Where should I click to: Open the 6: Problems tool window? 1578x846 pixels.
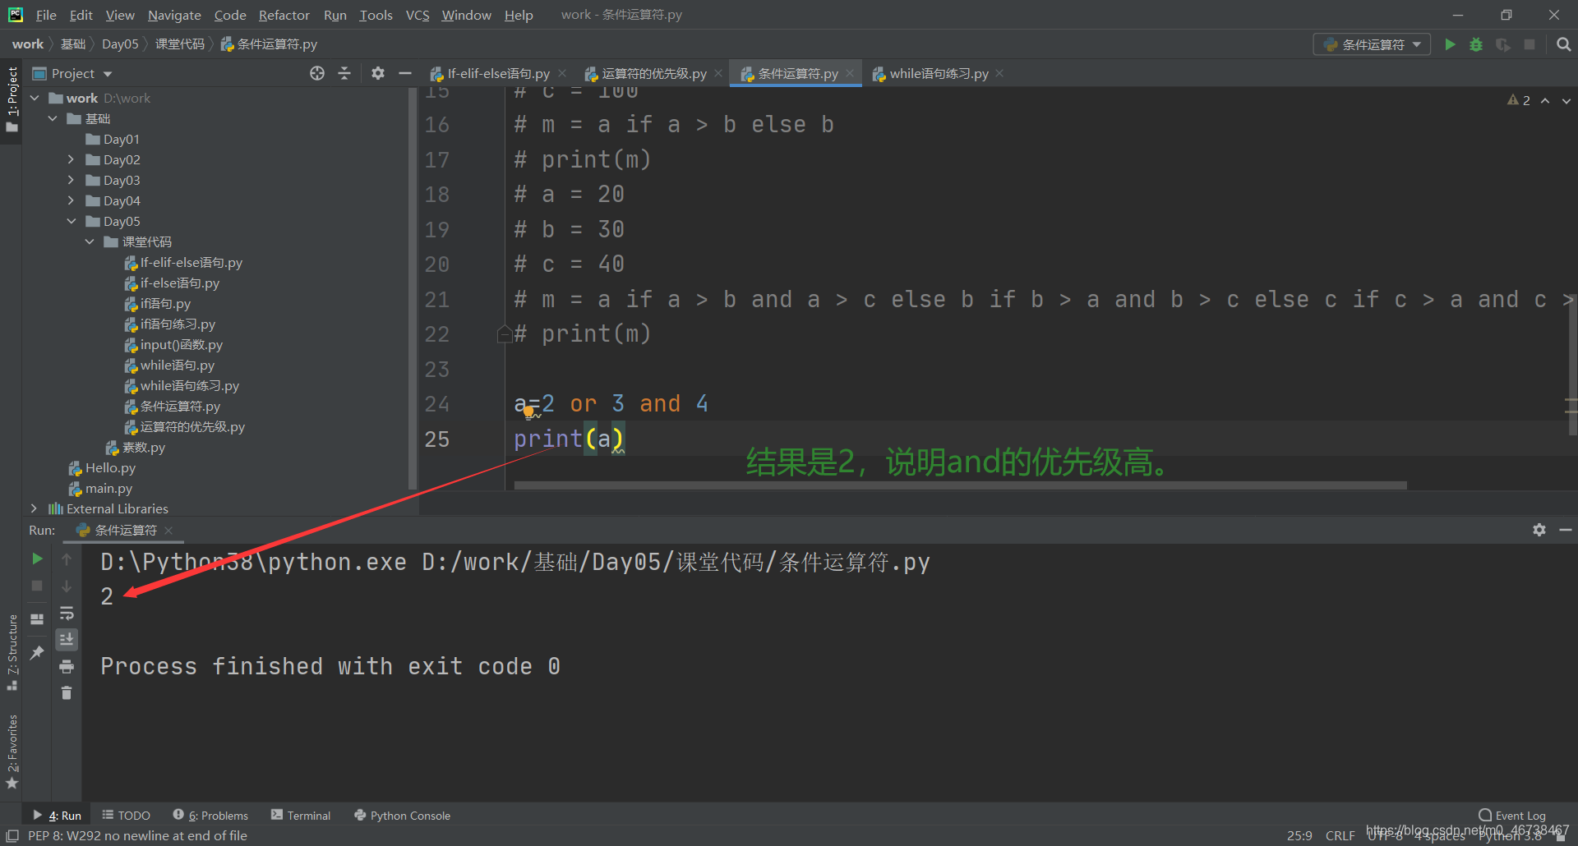(x=210, y=815)
